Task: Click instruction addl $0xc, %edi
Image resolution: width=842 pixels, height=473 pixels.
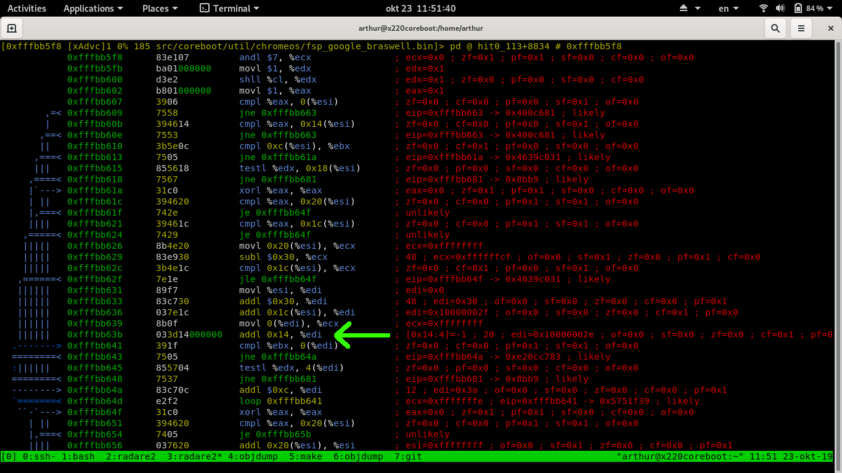Action: 280,390
